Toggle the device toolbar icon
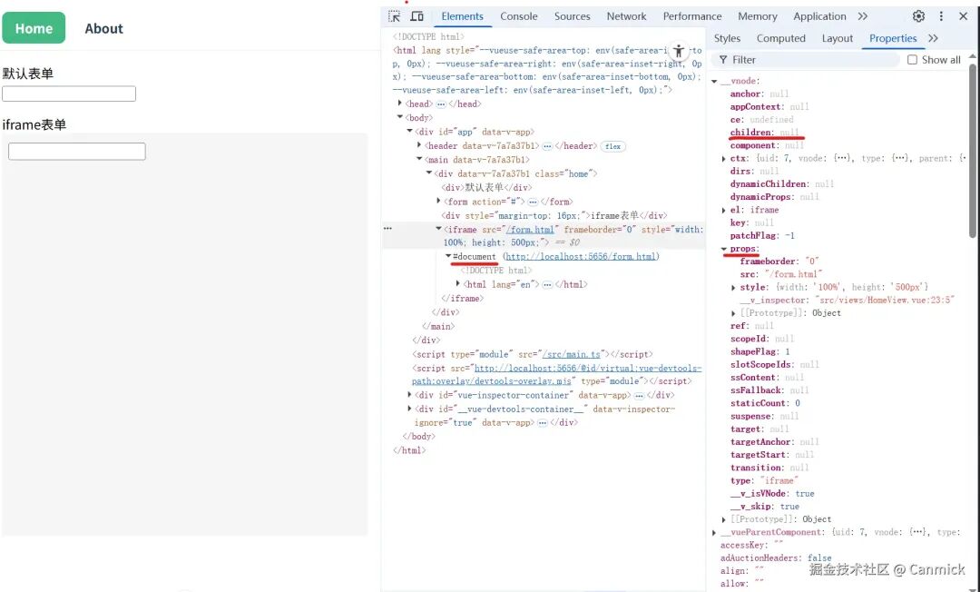 [x=416, y=16]
